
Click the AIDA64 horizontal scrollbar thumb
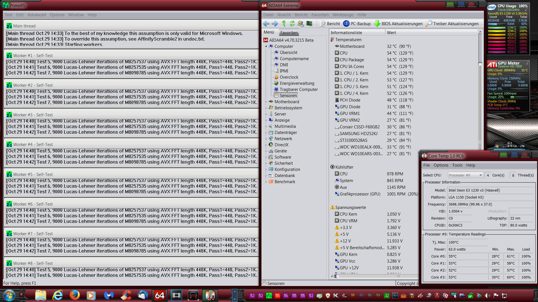point(376,277)
